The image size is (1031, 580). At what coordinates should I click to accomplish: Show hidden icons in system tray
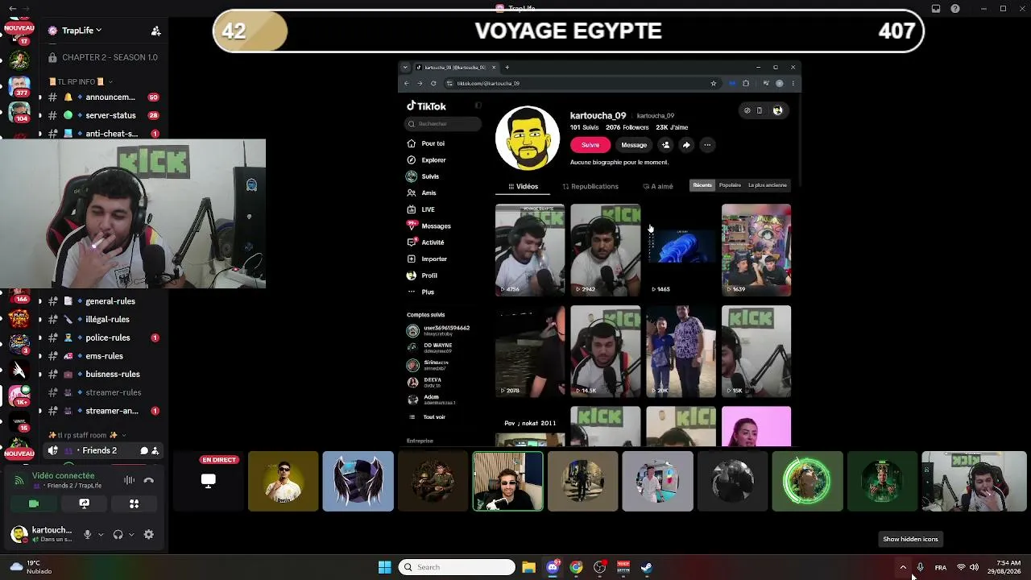tap(903, 567)
